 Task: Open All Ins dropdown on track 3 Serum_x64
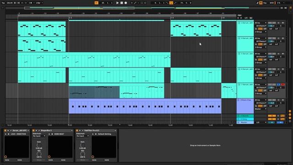pos(260,23)
